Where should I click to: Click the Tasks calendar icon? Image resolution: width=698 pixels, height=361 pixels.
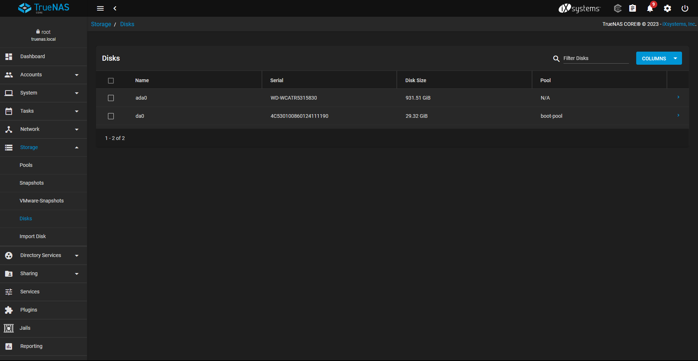tap(9, 111)
